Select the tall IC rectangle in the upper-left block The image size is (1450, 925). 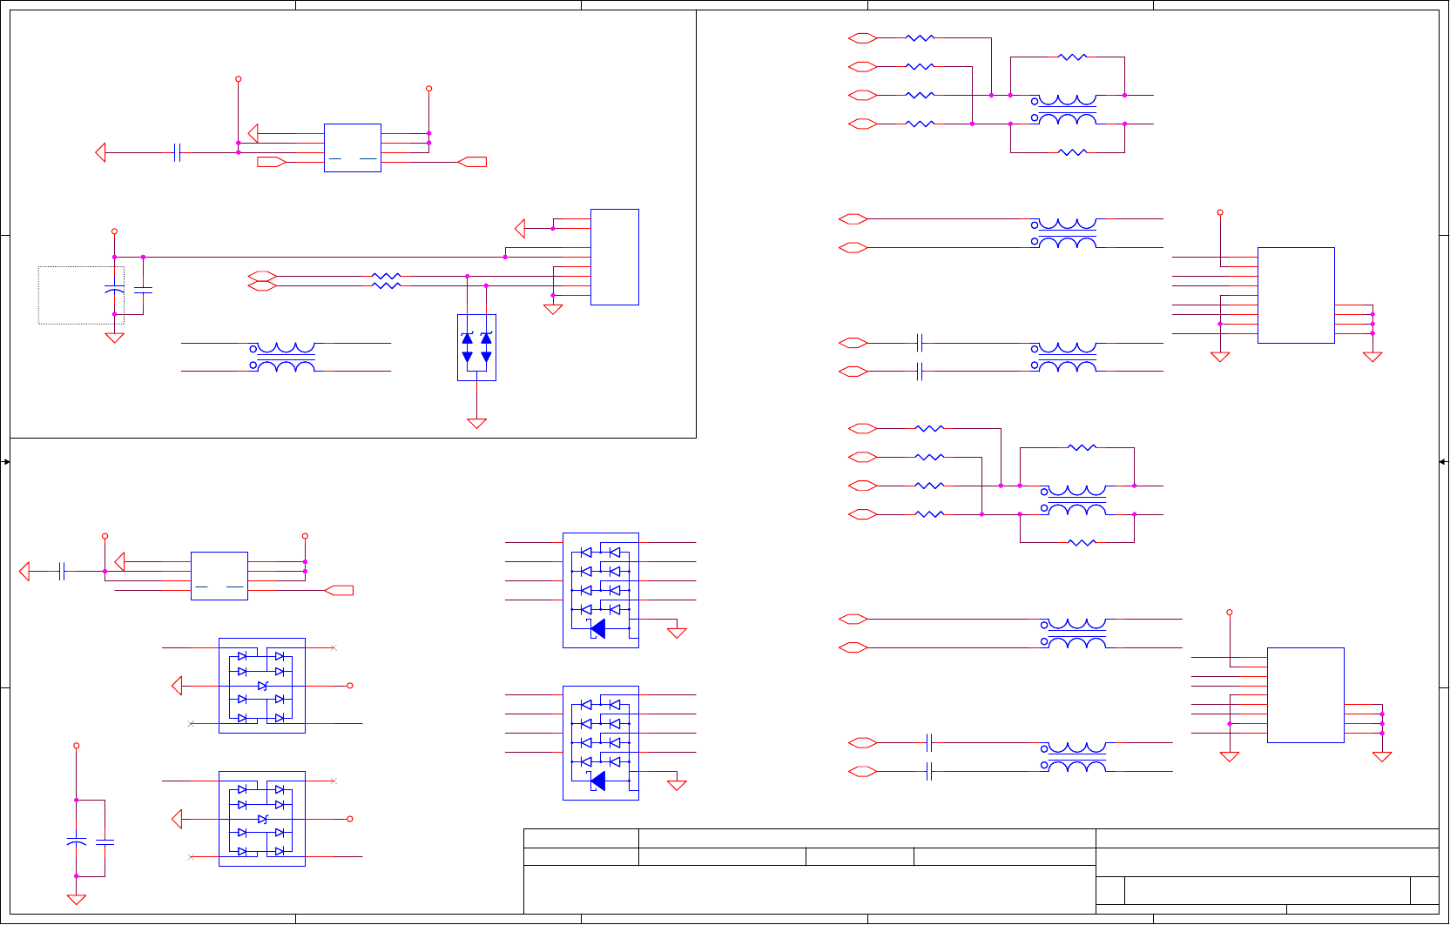pos(615,257)
